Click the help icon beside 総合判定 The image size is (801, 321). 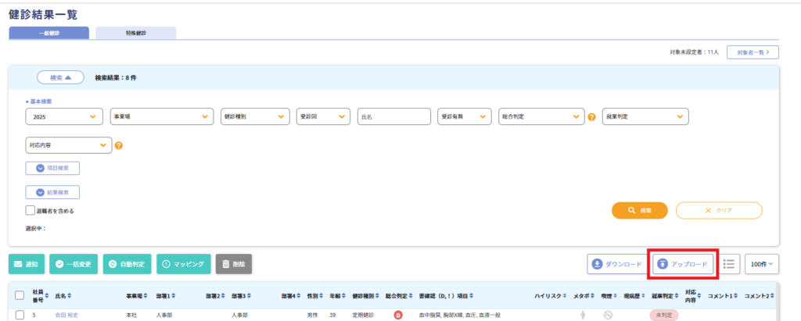pos(592,117)
